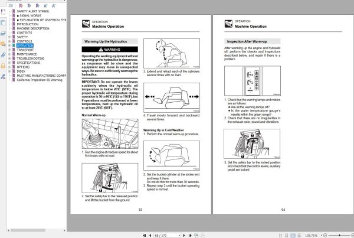
Task: Select MAINTENANCE bookmark text
Action: (x=27, y=54)
